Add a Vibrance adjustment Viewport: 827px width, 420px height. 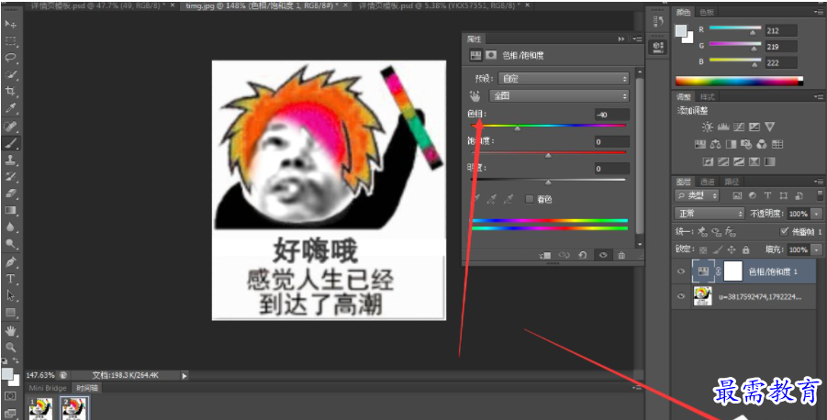(x=769, y=127)
